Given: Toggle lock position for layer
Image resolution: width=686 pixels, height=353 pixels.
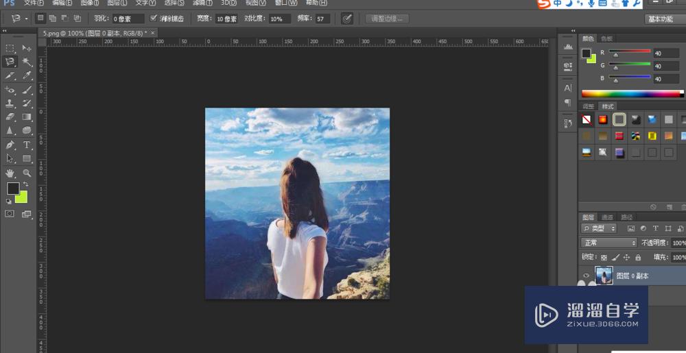Looking at the screenshot, I should pyautogui.click(x=626, y=257).
